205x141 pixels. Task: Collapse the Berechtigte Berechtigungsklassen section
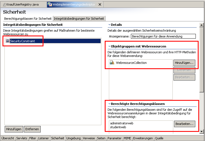click(109, 104)
